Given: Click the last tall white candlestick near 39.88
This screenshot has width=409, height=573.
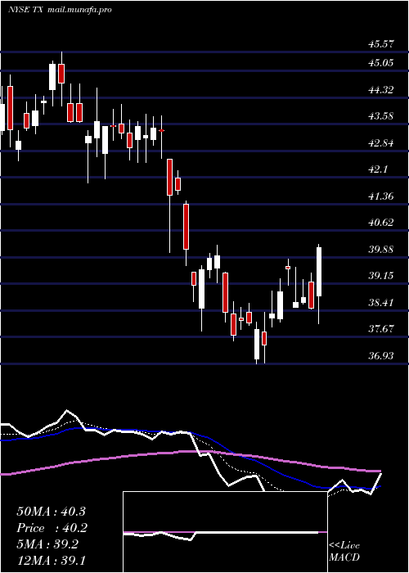Looking at the screenshot, I should click(x=319, y=272).
